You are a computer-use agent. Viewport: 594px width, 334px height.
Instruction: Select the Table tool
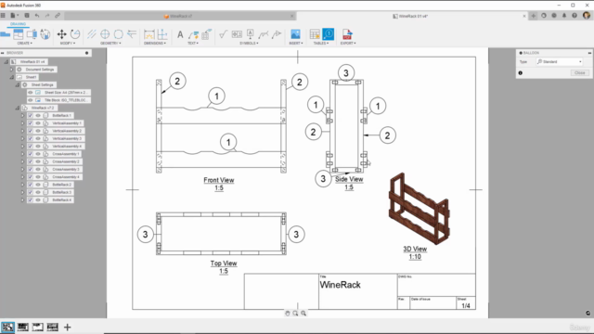pos(315,34)
